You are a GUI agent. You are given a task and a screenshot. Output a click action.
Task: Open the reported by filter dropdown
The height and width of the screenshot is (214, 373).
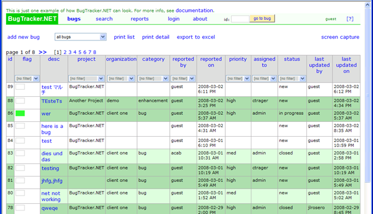pos(183,78)
